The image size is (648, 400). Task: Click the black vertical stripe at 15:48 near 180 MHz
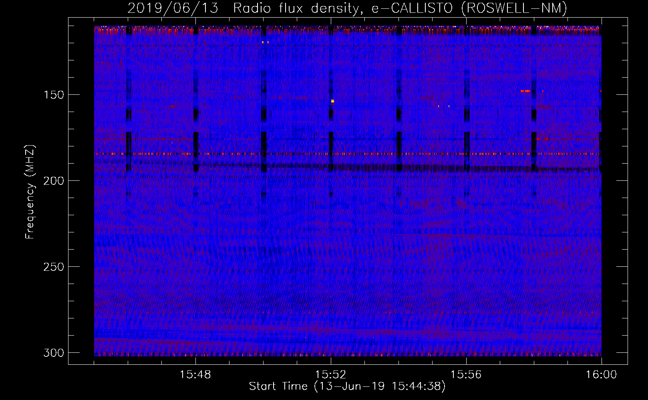196,141
